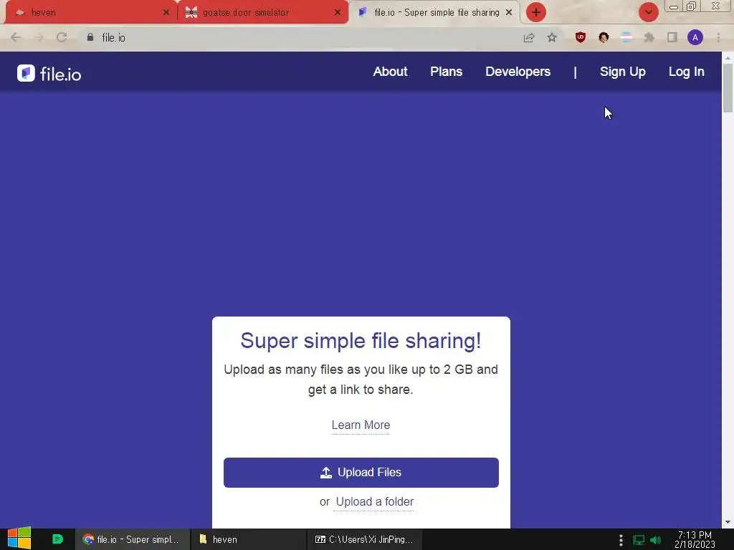The width and height of the screenshot is (734, 550).
Task: Open a new tab with plus button
Action: point(536,12)
